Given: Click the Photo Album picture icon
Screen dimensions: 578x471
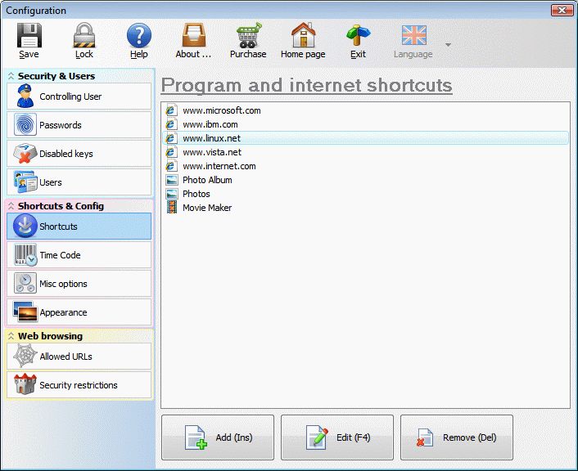Looking at the screenshot, I should click(172, 180).
